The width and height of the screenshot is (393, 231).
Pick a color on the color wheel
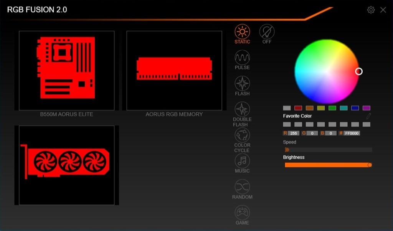327,71
